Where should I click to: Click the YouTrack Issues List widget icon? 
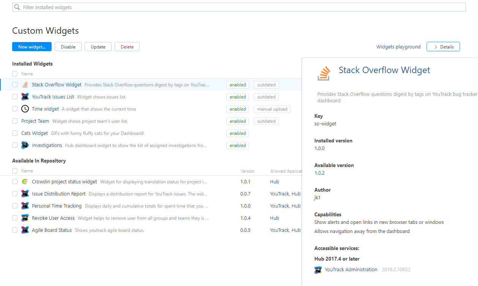point(25,97)
